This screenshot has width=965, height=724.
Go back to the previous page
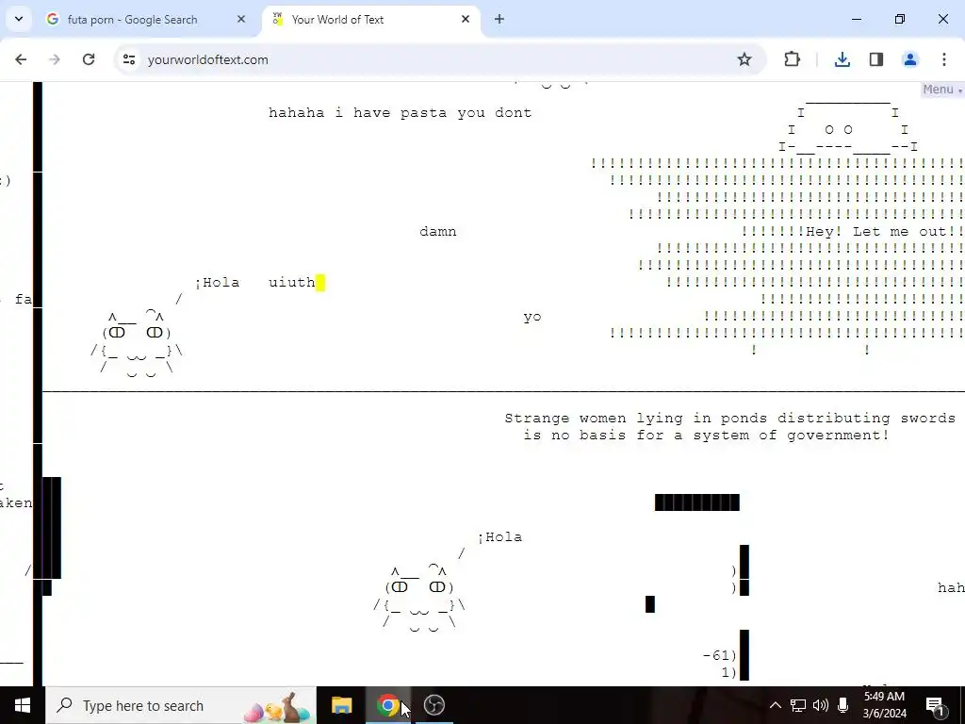click(x=21, y=59)
